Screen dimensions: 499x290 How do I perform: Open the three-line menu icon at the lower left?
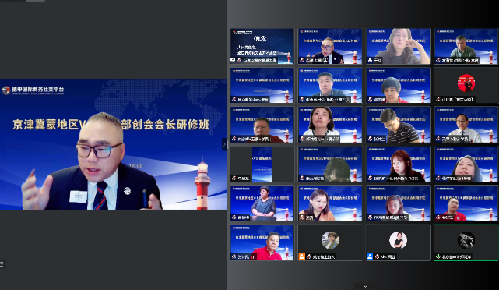pos(2,263)
